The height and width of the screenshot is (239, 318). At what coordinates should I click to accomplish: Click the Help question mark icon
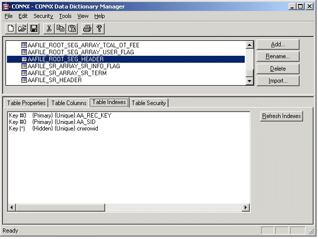click(99, 28)
